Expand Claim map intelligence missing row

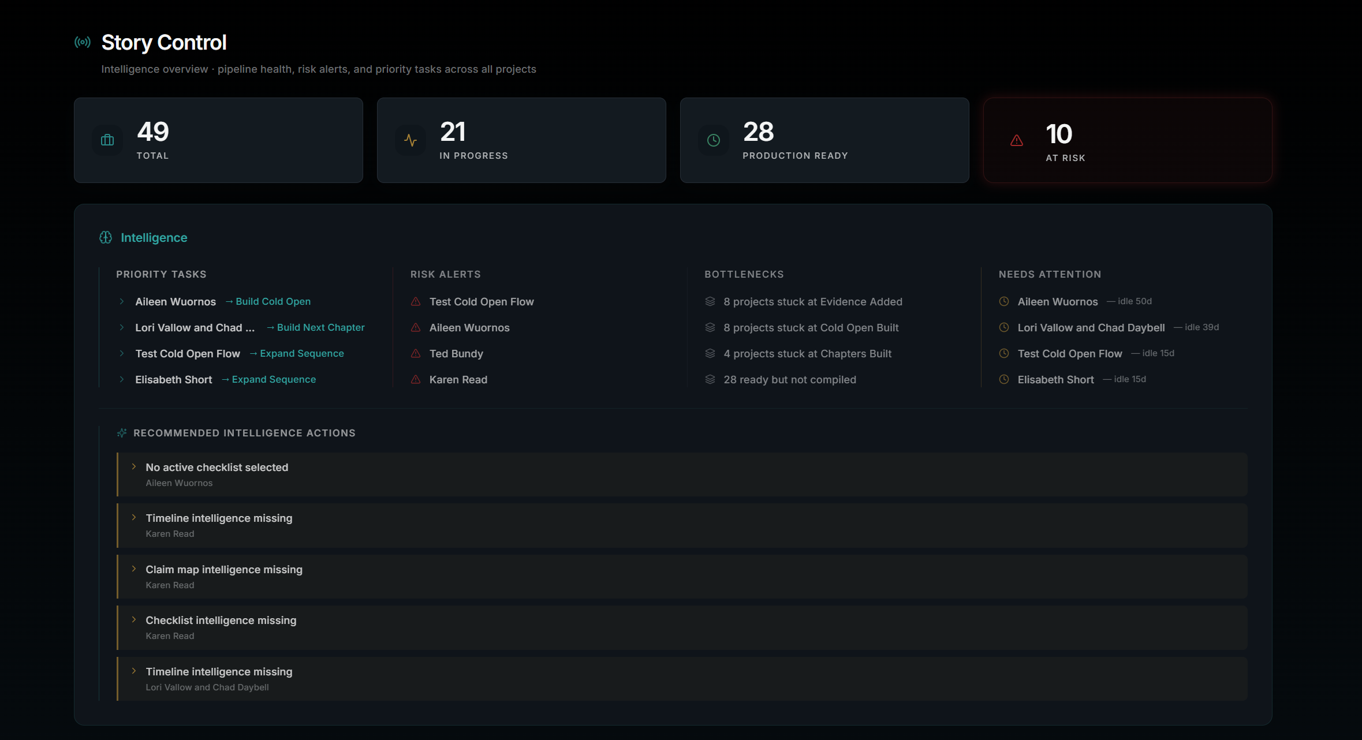click(x=134, y=569)
